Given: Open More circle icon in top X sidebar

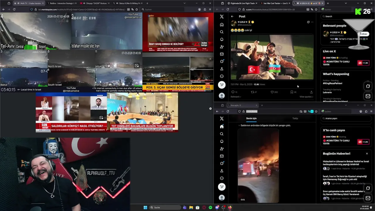Looking at the screenshot, I should [222, 76].
